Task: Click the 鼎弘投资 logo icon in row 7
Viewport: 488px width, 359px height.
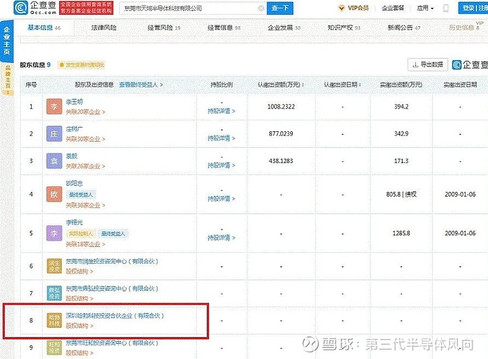Action: point(54,293)
